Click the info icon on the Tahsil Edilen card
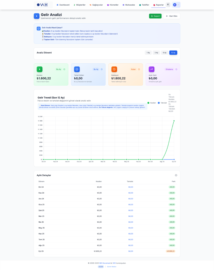Viewport: 214px width, 270px height. (x=102, y=69)
